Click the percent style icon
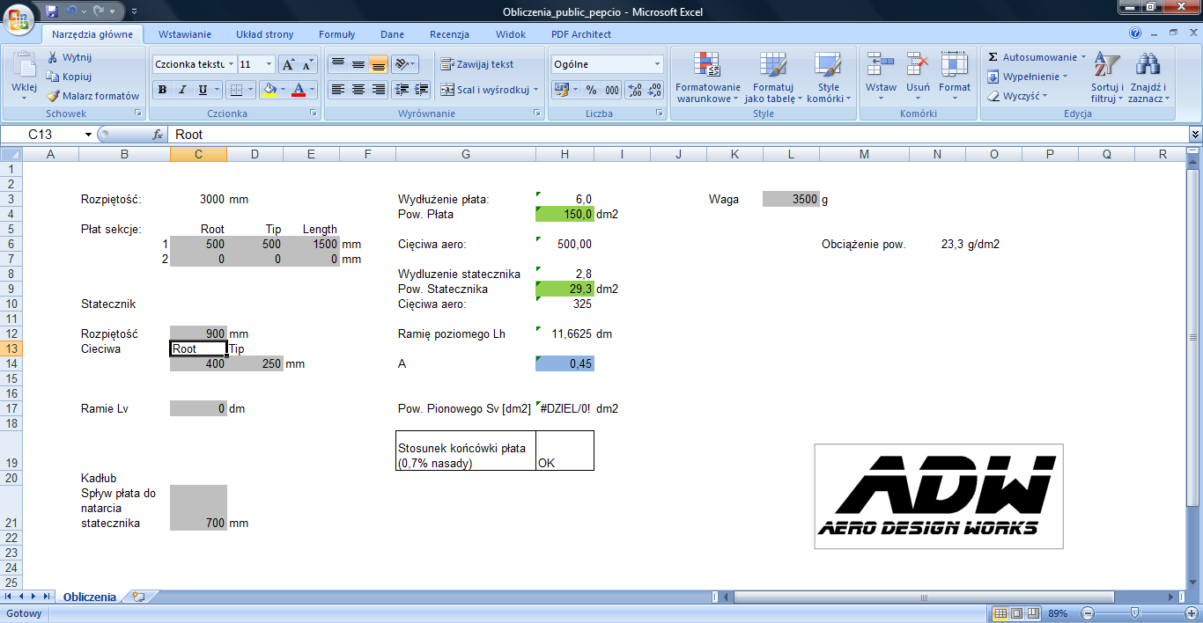Viewport: 1203px width, 623px height. tap(591, 90)
